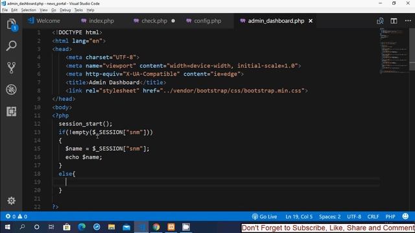Open the Search view in activity bar
415x233 pixels.
pyautogui.click(x=12, y=46)
